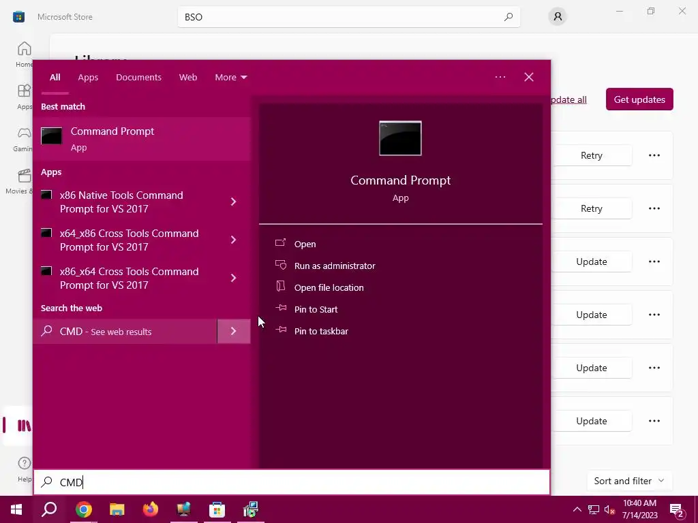
Task: Click the taskbar search icon
Action: (49, 509)
